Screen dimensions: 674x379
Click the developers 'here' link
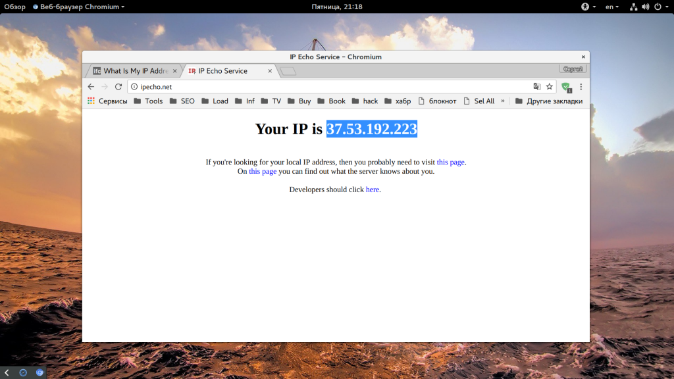click(373, 189)
